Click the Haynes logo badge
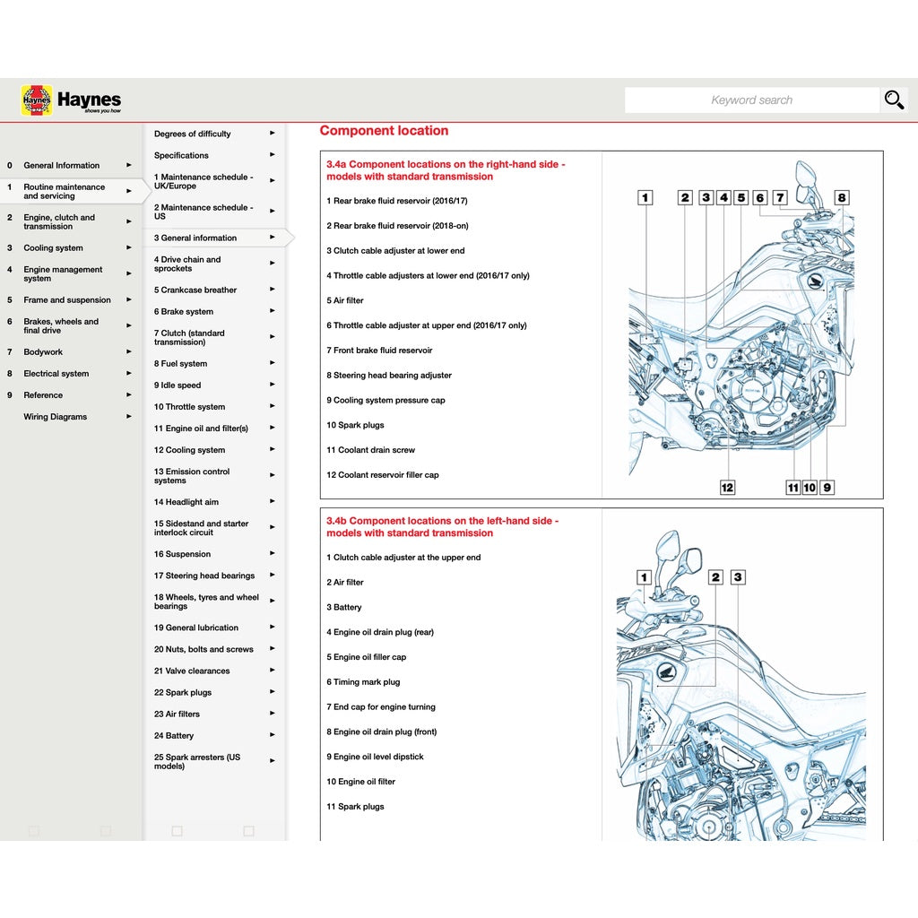This screenshot has height=918, width=918. coord(36,100)
